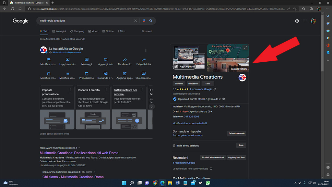Screen dimensions: 332x187
Task: Clear the search box with the X icon
Action: point(136,21)
